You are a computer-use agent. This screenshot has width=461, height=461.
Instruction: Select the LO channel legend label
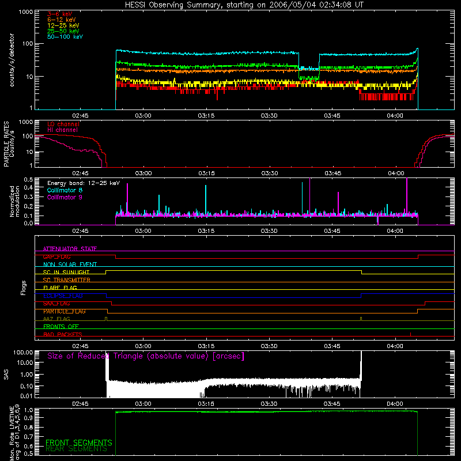63,124
